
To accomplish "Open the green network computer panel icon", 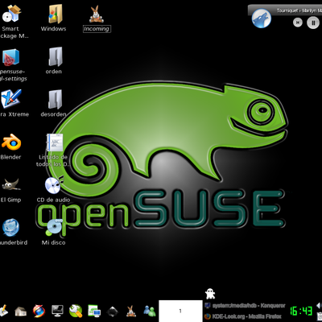I will [94, 312].
